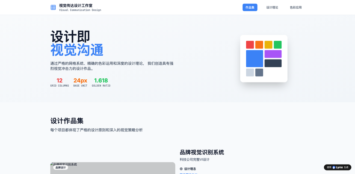This screenshot has width=355, height=174.
Task: Select the orange color swatch
Action: [259, 45]
